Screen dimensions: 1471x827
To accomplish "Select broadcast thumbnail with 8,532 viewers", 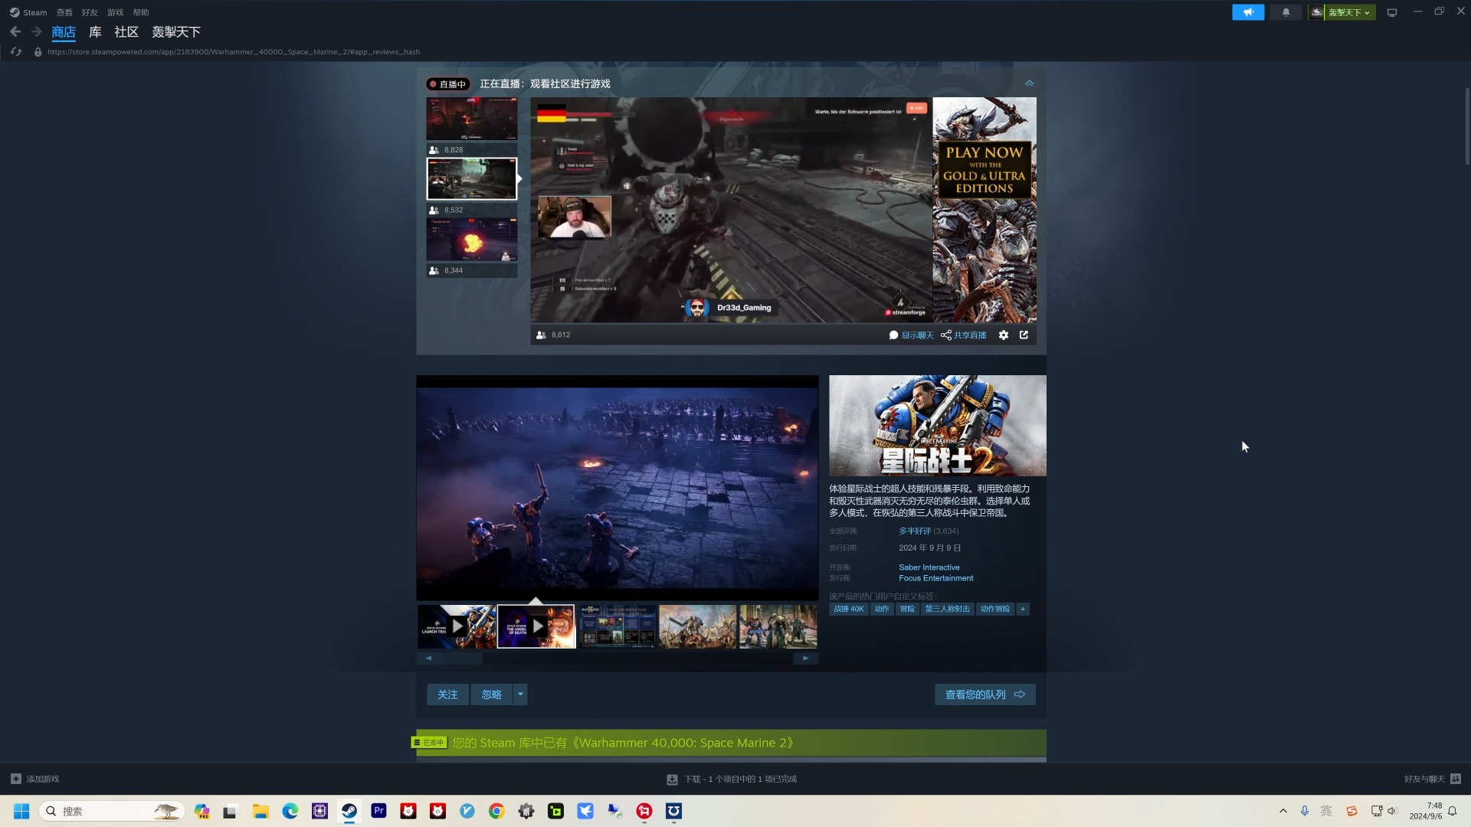I will point(472,179).
